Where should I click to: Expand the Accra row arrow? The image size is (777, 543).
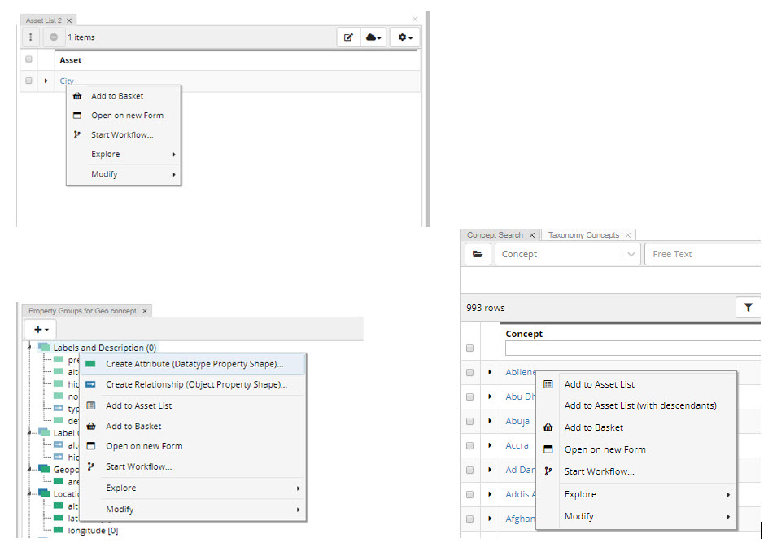pos(490,445)
